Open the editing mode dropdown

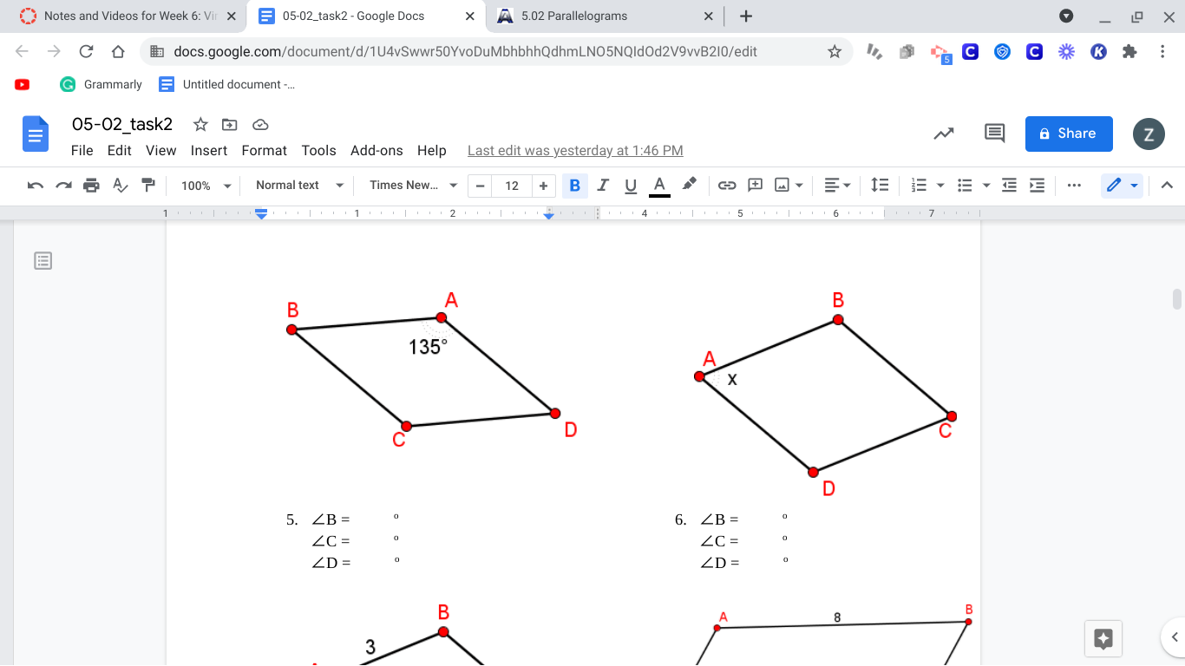coord(1122,186)
